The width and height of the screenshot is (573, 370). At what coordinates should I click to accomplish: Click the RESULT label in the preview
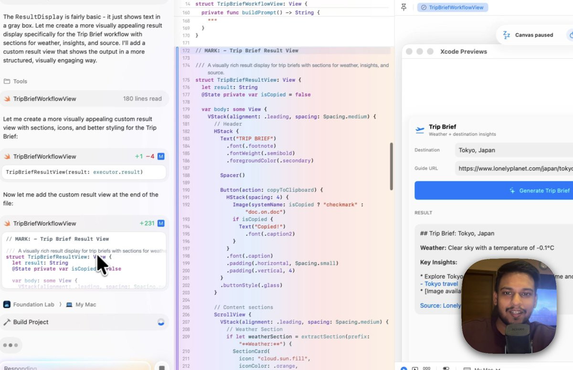423,213
